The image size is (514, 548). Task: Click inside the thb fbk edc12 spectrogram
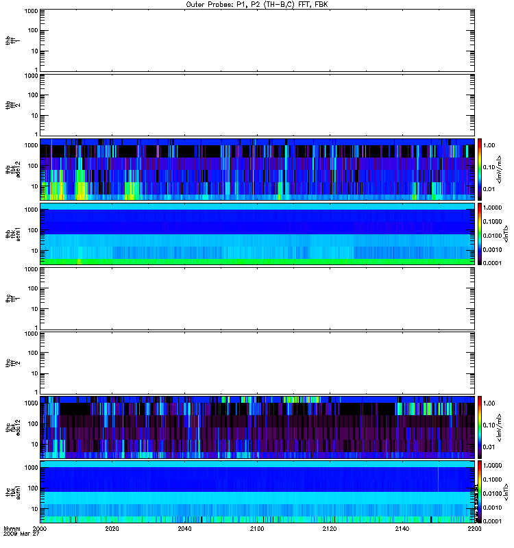point(258,169)
